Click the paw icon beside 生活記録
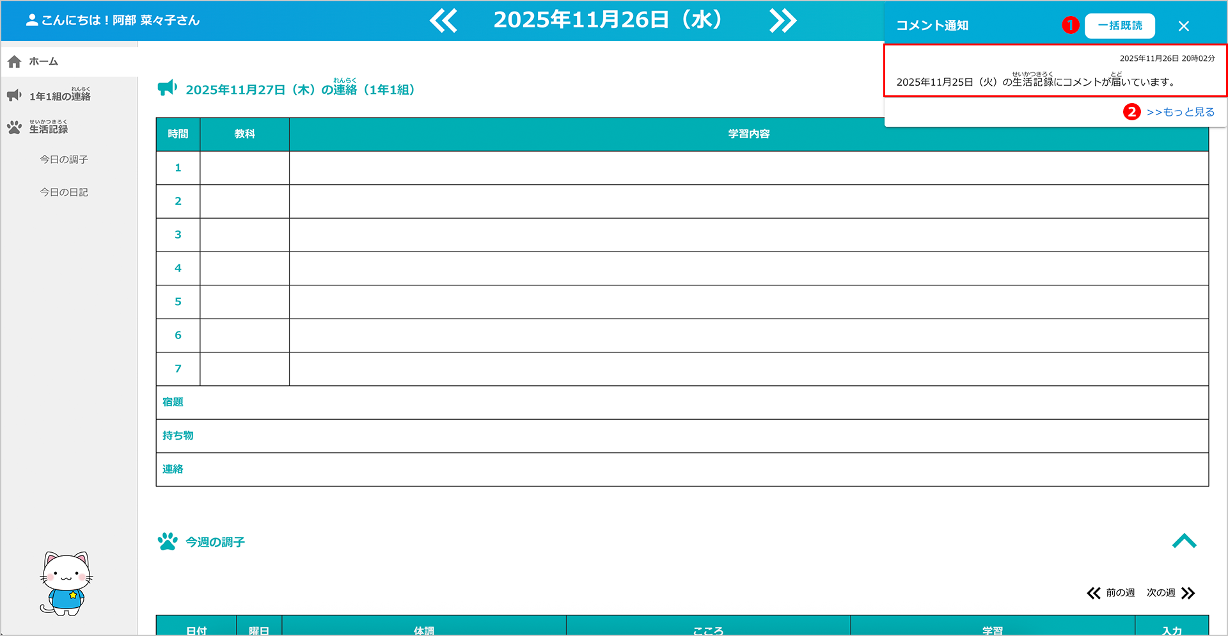 point(15,127)
